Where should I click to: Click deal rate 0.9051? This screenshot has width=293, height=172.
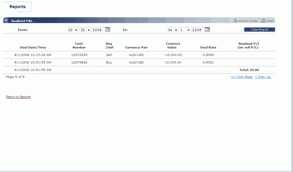tap(208, 63)
